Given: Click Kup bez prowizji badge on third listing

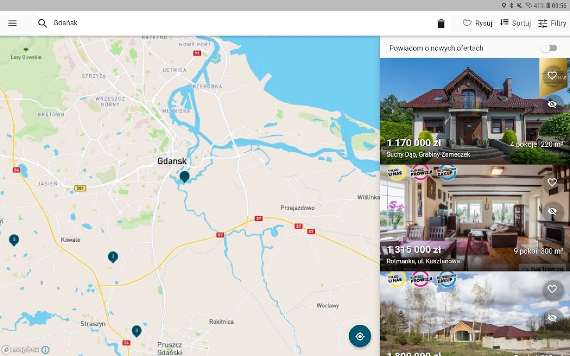Looking at the screenshot, I should pos(421,279).
